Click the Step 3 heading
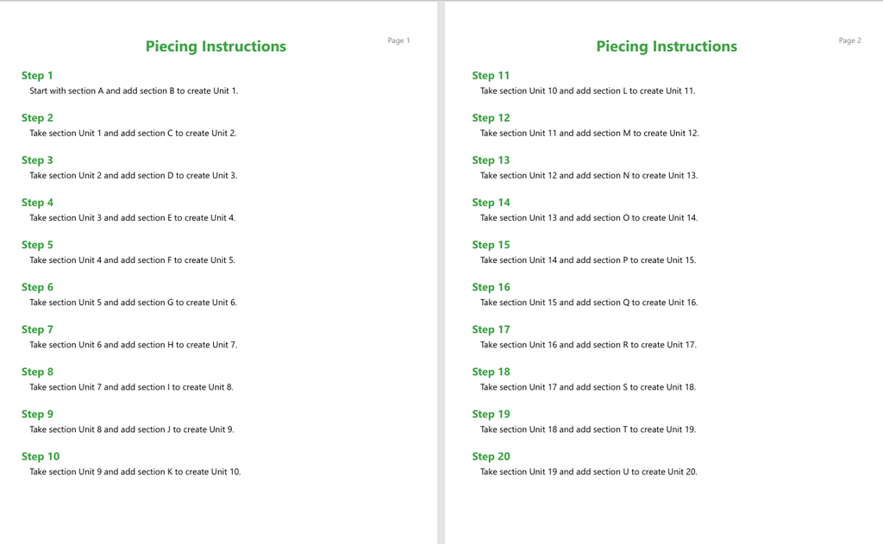 pos(37,160)
